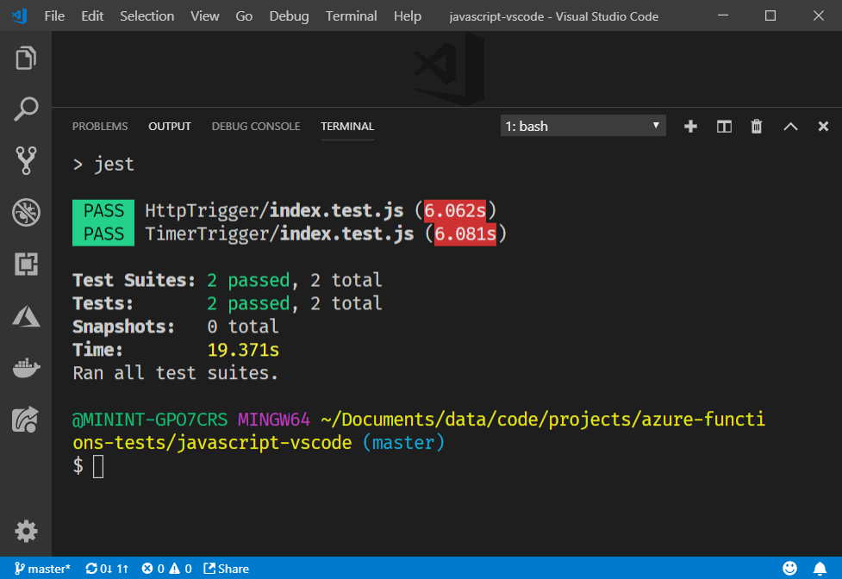Focus the terminal prompt cursor
This screenshot has width=842, height=579.
(x=98, y=466)
